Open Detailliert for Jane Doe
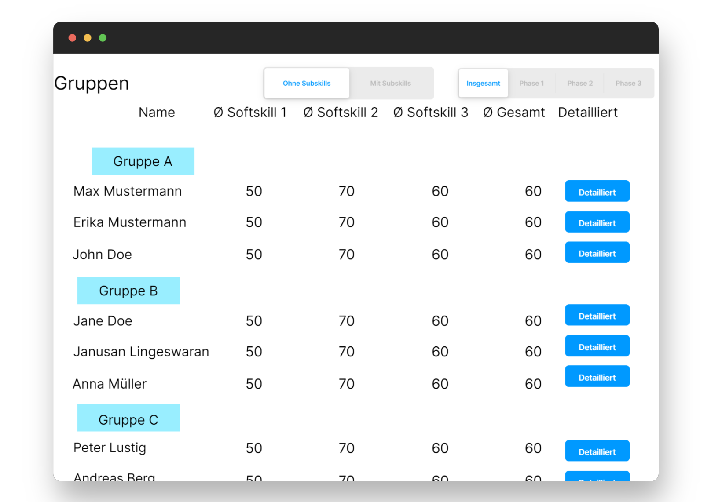Viewport: 711px width, 502px height. tap(597, 315)
